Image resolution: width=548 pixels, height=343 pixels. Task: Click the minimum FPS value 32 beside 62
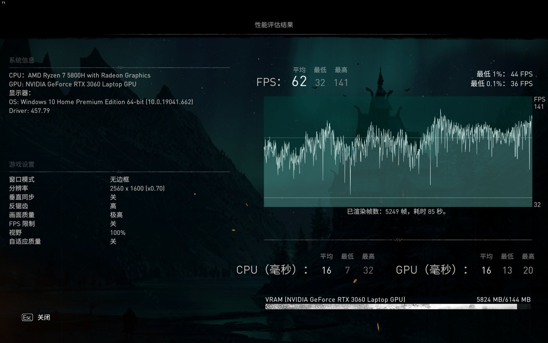tap(320, 83)
